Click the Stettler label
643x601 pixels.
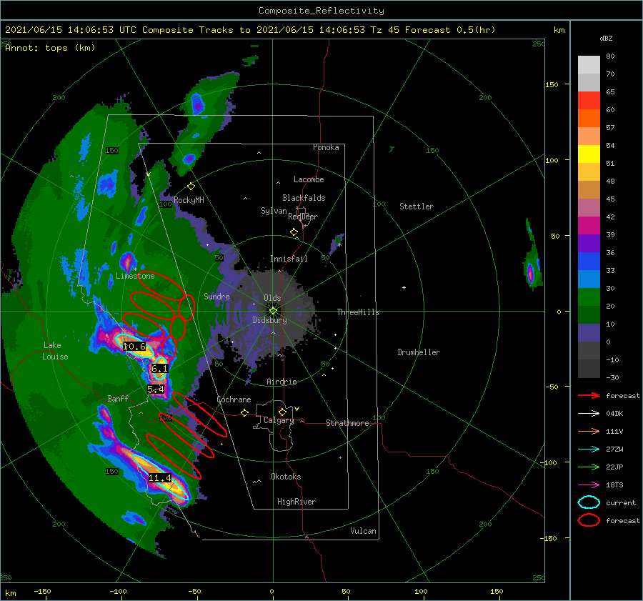(417, 207)
